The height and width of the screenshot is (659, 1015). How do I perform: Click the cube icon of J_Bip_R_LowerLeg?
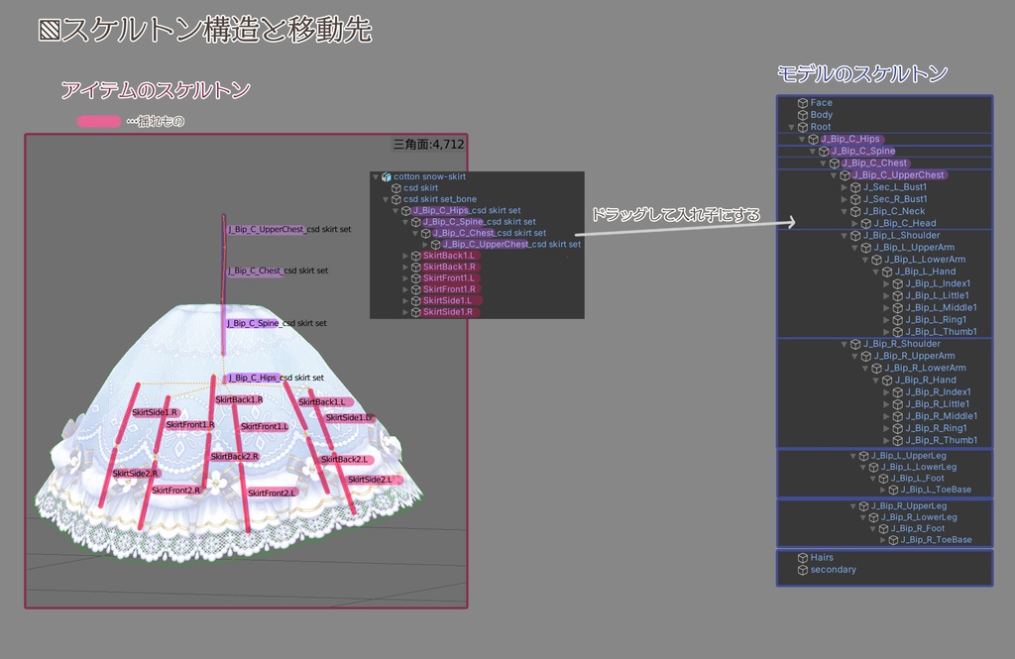click(873, 517)
